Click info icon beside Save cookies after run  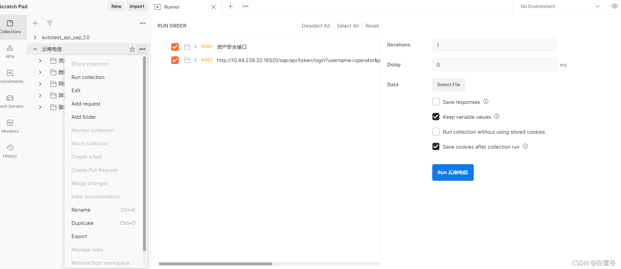click(525, 146)
